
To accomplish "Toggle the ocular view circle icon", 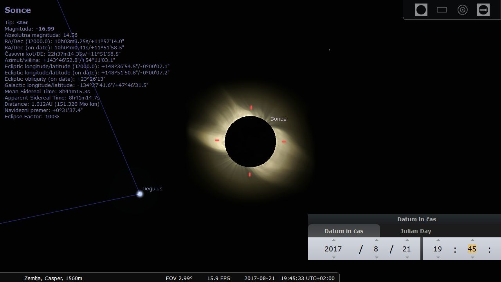I will pyautogui.click(x=421, y=10).
